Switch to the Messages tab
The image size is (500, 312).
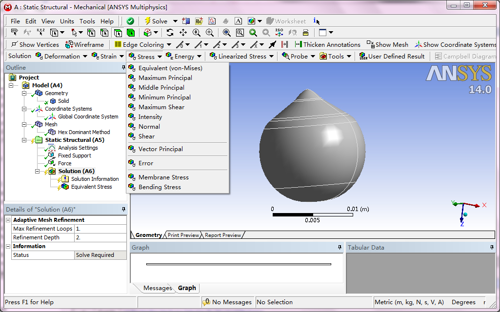pyautogui.click(x=158, y=288)
